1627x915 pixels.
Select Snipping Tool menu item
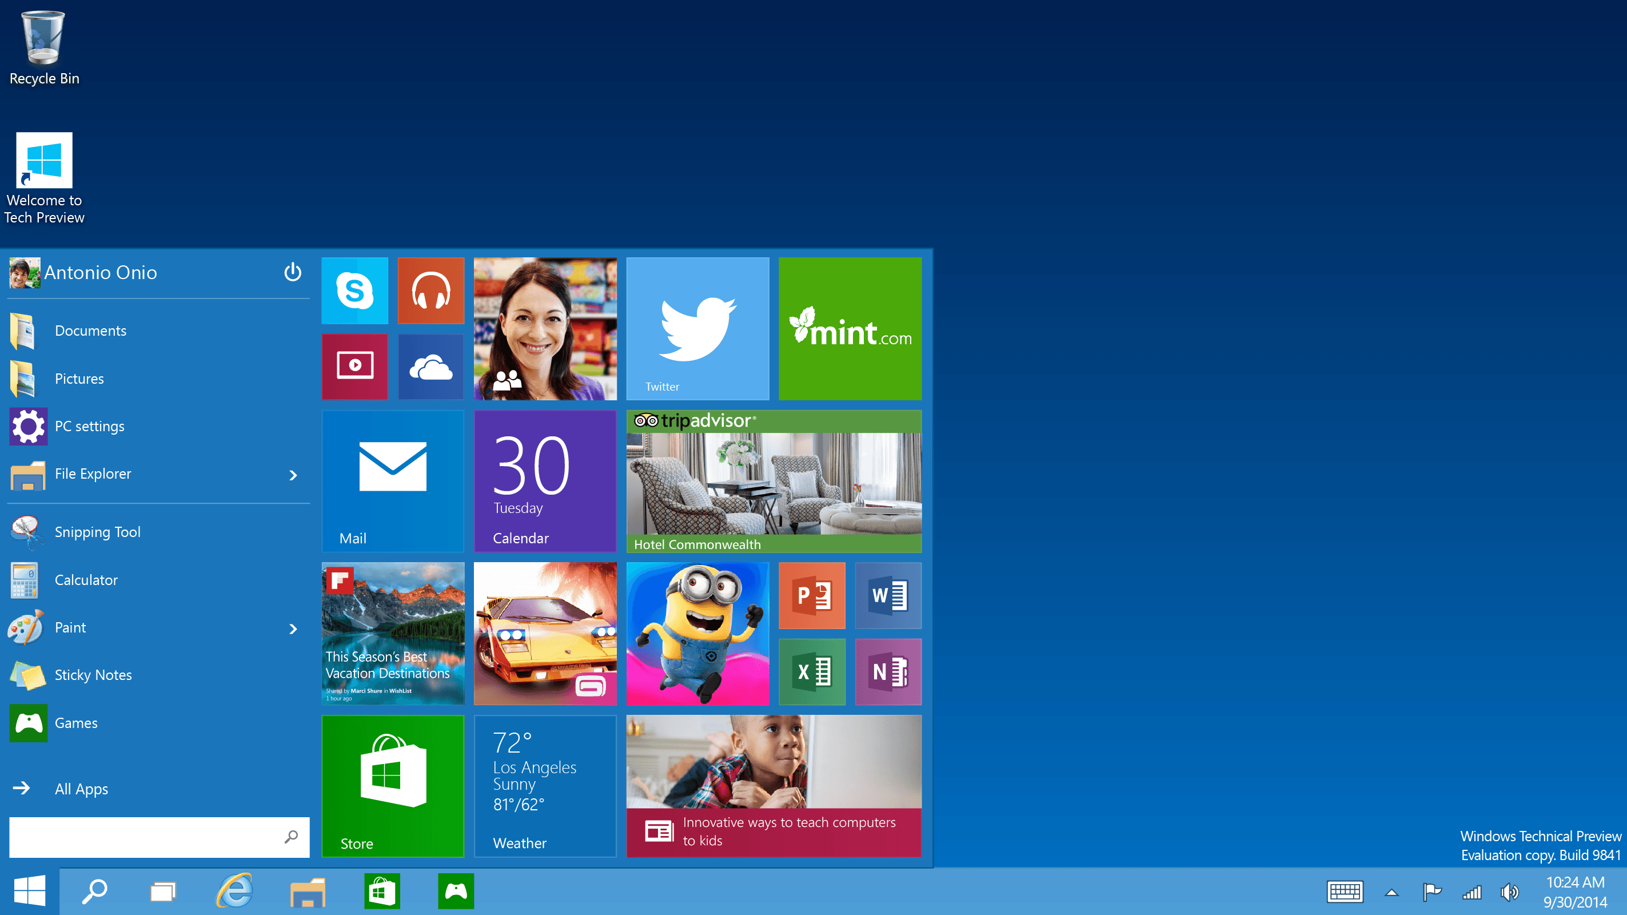pos(158,532)
